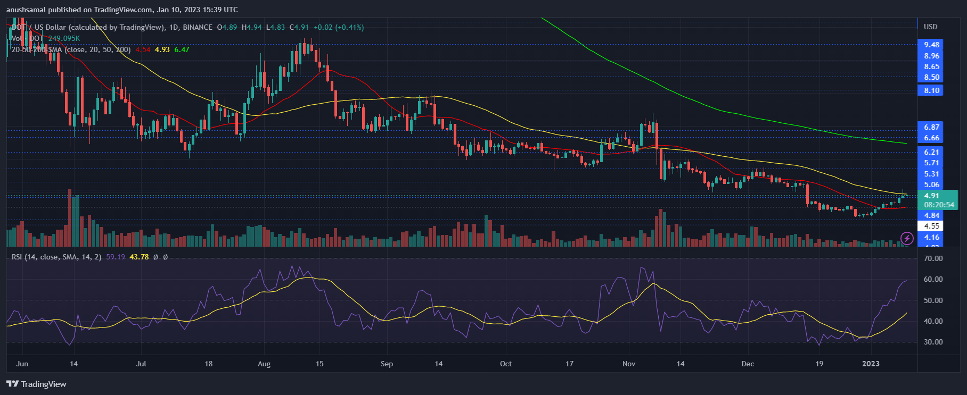Screen dimensions: 967x395
Task: Open the 20-50-200 SMA indicator legend
Action: (x=71, y=49)
